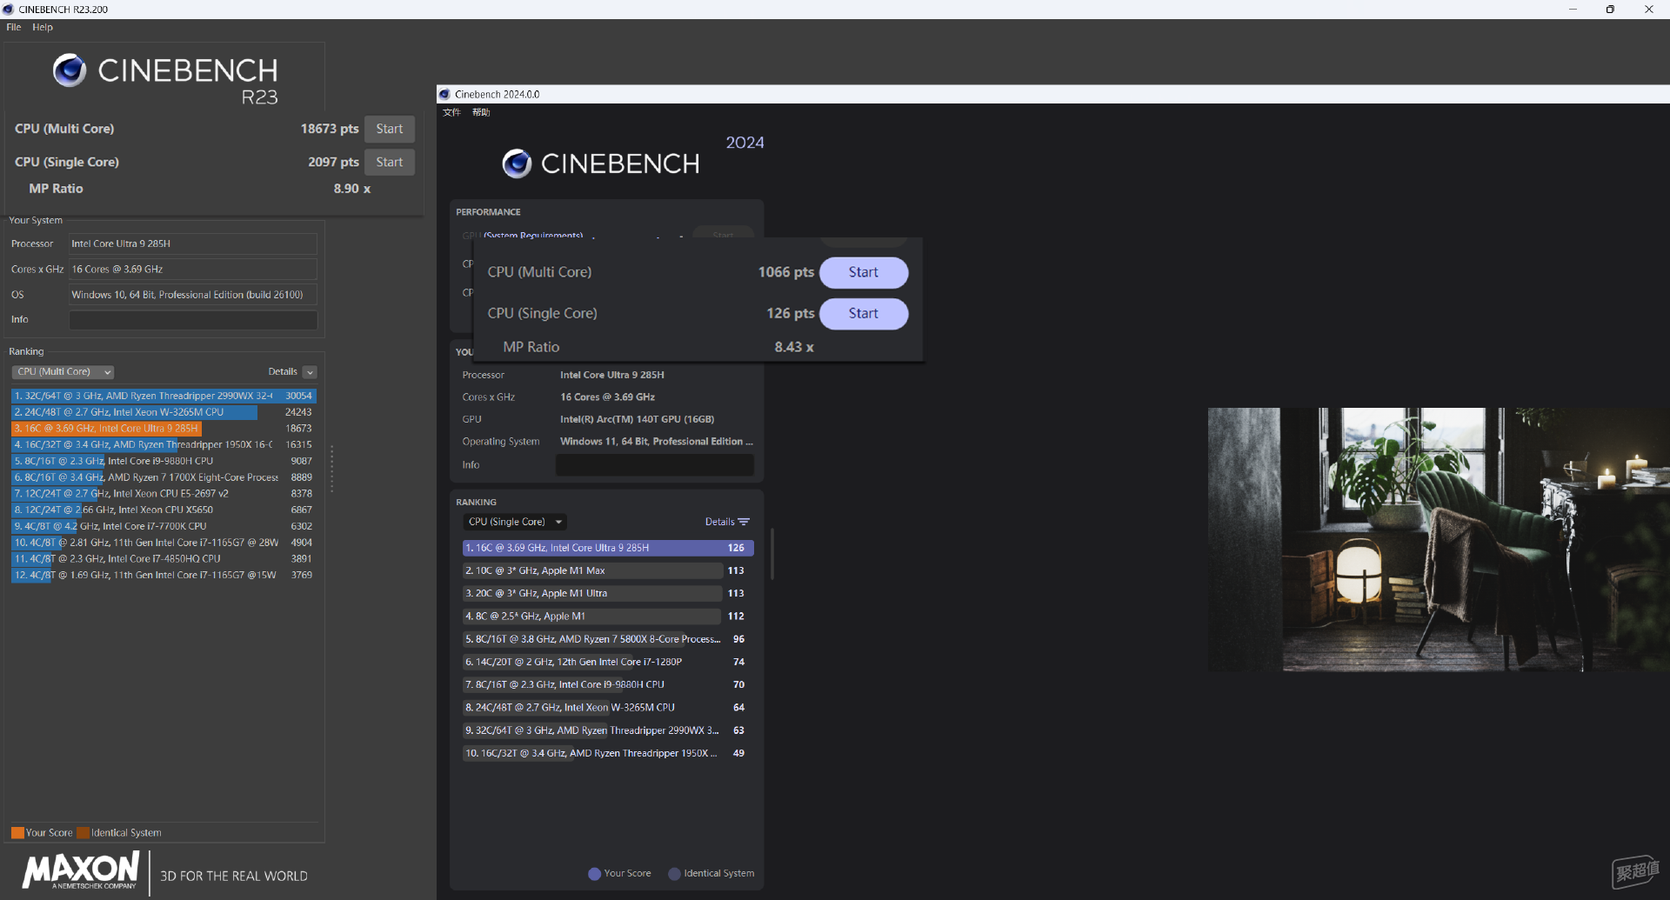The image size is (1670, 900).
Task: Expand the R23 ranking Details dropdown arrow
Action: click(311, 372)
